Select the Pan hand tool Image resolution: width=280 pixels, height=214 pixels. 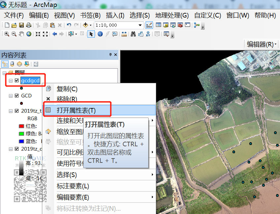[21, 34]
